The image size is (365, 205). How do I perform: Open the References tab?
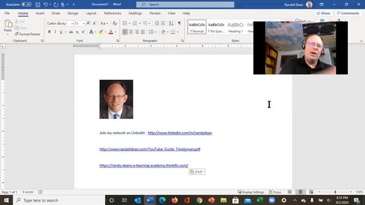pyautogui.click(x=112, y=13)
